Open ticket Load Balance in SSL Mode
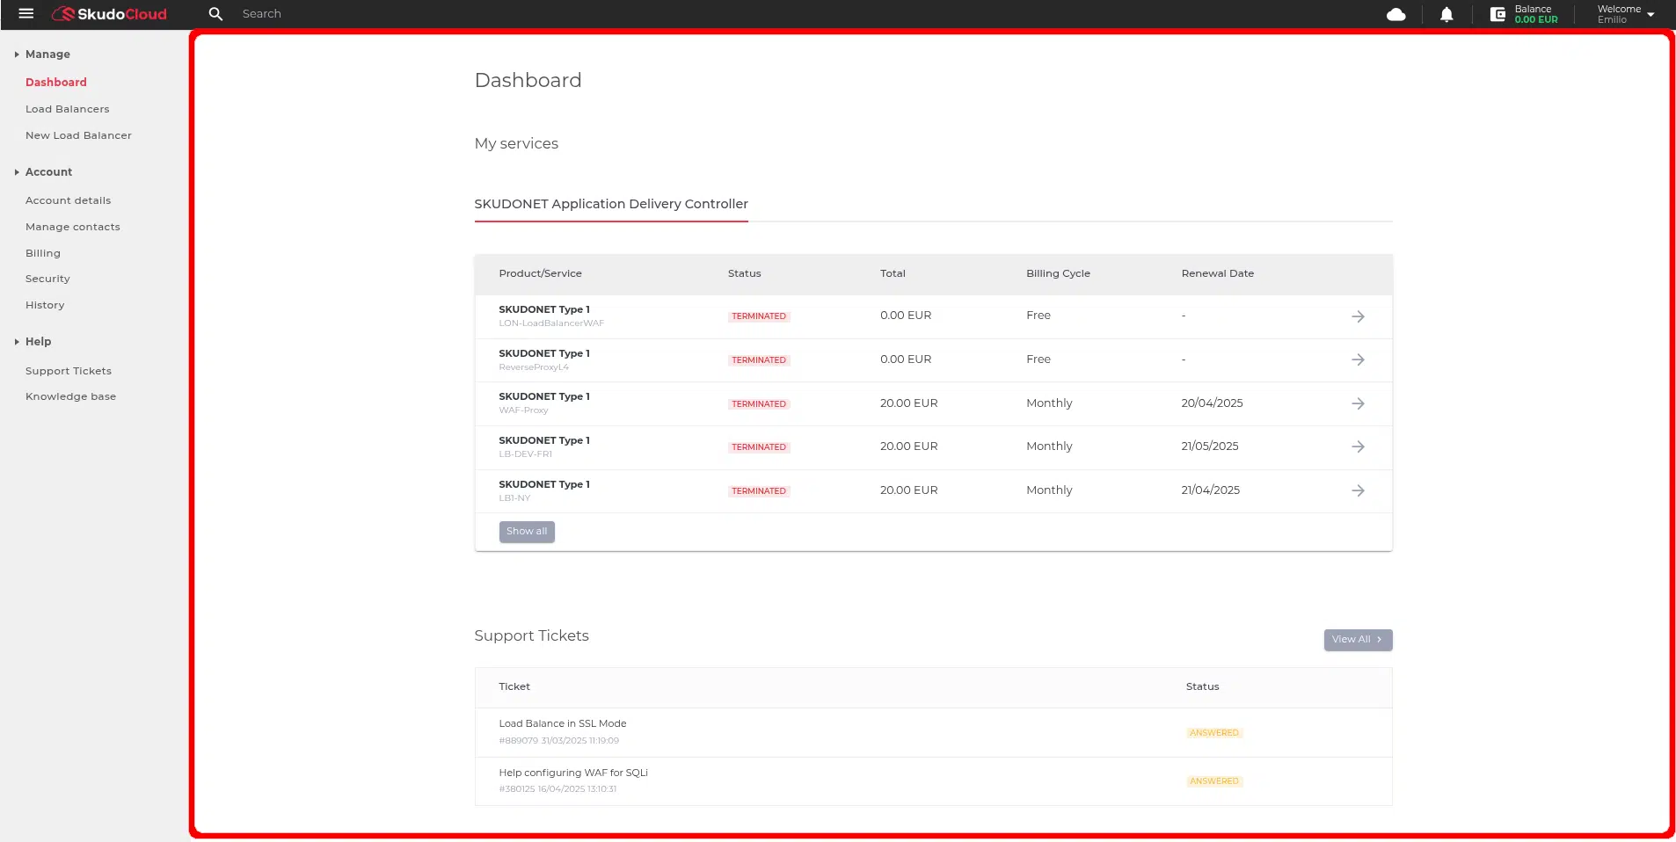Image resolution: width=1676 pixels, height=842 pixels. click(563, 724)
